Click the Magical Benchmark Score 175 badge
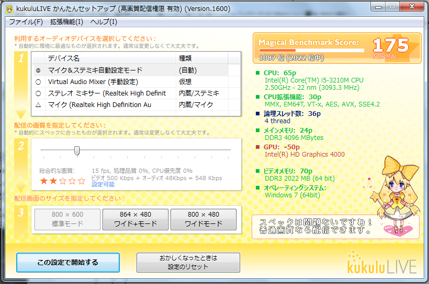 (x=337, y=48)
